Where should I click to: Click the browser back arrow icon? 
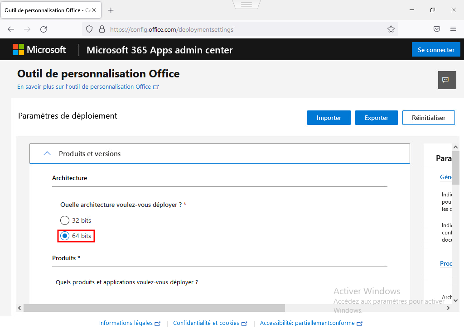click(11, 29)
